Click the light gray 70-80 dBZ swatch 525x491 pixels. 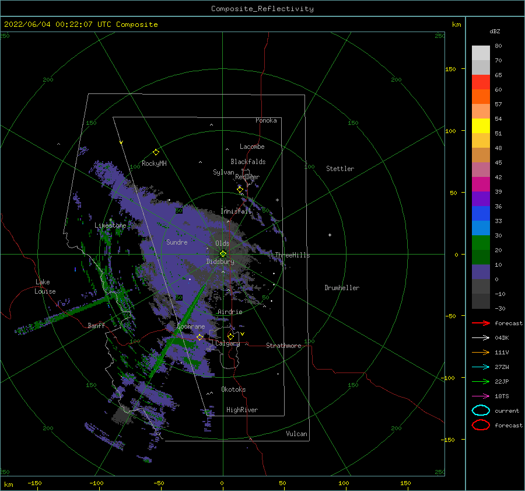(481, 53)
